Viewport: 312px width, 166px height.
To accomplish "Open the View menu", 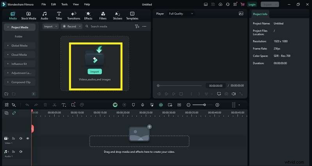I will pos(76,4).
